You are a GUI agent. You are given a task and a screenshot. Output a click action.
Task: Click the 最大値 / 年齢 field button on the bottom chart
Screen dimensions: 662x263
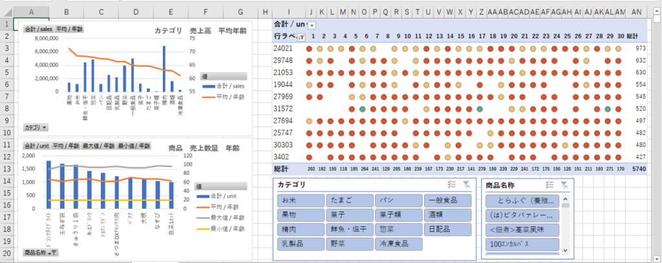98,146
